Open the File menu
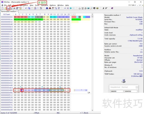The width and height of the screenshot is (144, 114). [x=5, y=5]
